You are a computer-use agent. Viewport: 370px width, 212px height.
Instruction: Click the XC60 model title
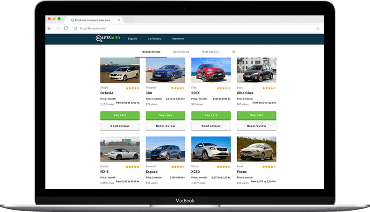[x=196, y=172]
